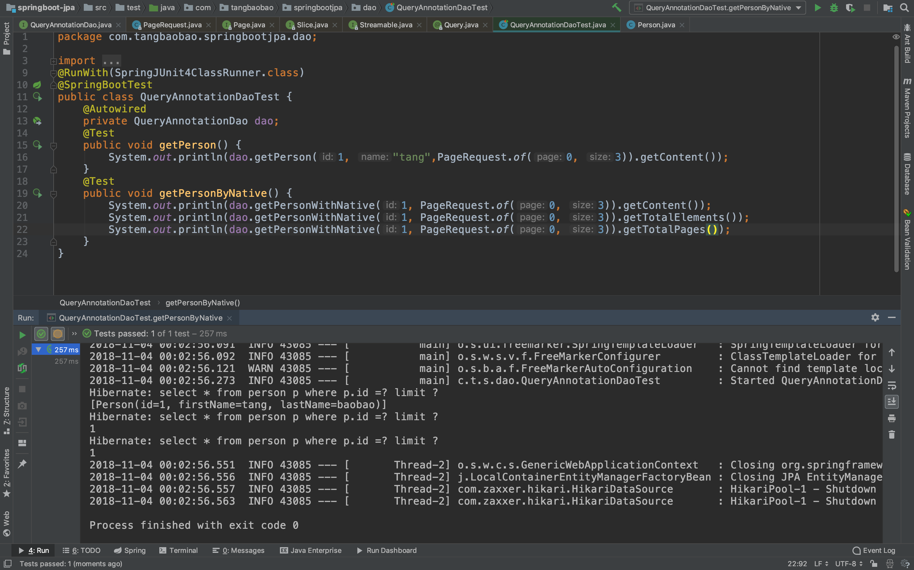Open Search Everywhere magnifier icon

pos(904,8)
